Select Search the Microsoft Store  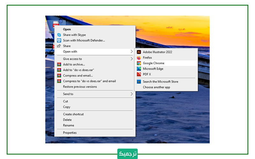(166, 82)
